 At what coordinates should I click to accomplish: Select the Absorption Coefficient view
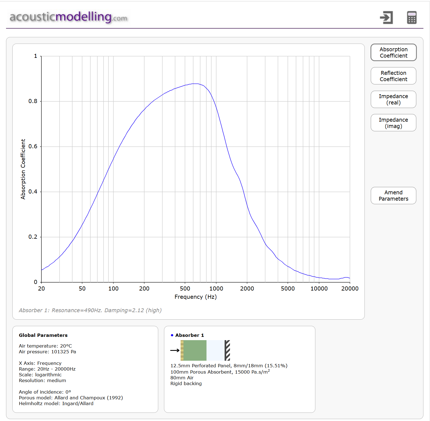pyautogui.click(x=393, y=52)
